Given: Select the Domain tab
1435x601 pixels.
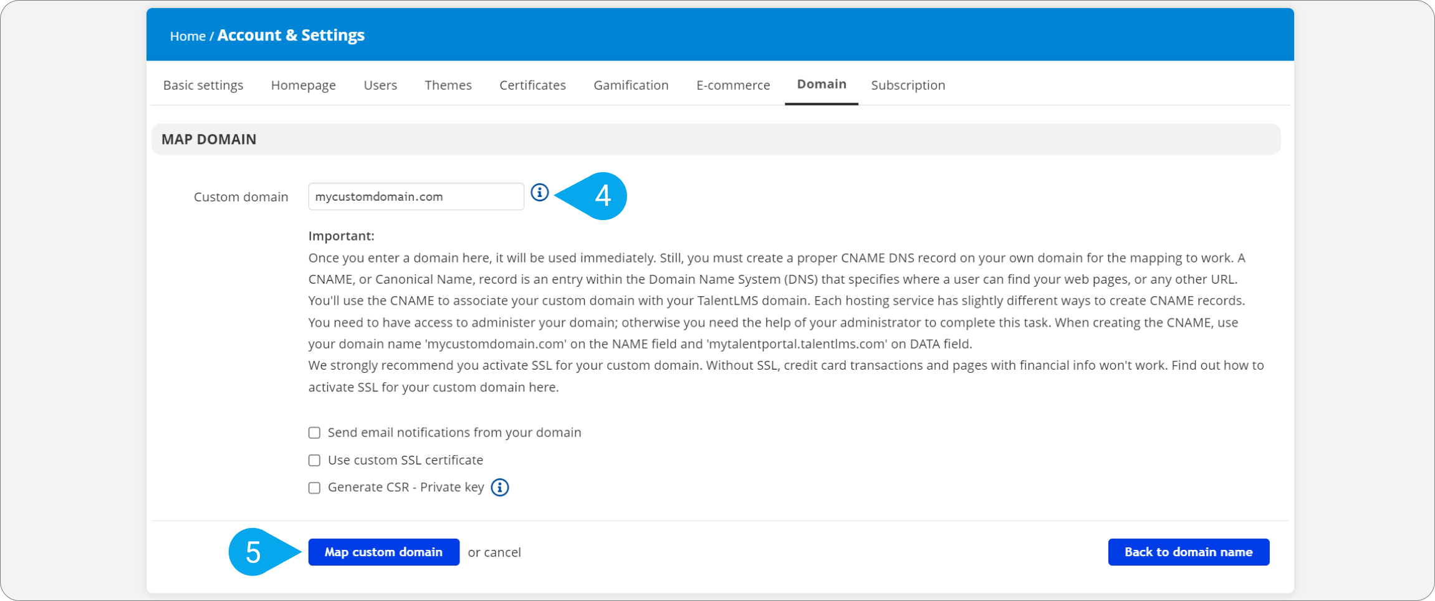Looking at the screenshot, I should click(822, 84).
